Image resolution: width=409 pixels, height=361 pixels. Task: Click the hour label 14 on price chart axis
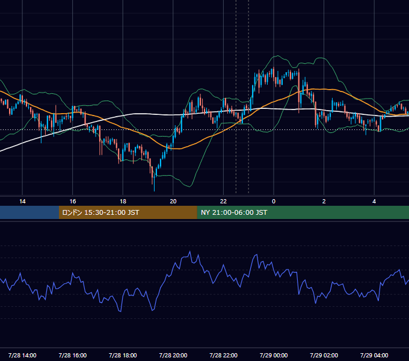(x=22, y=202)
